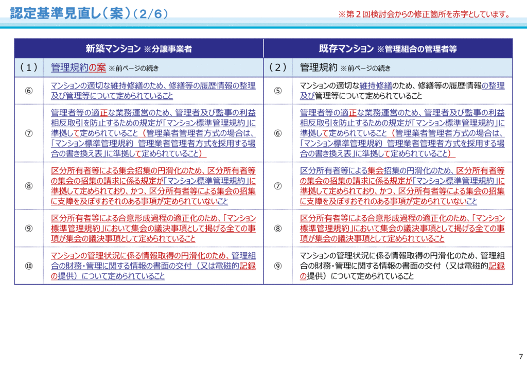527x365 pixels.
Task: Click the (2) 管理規約 section heading
Action: 319,67
